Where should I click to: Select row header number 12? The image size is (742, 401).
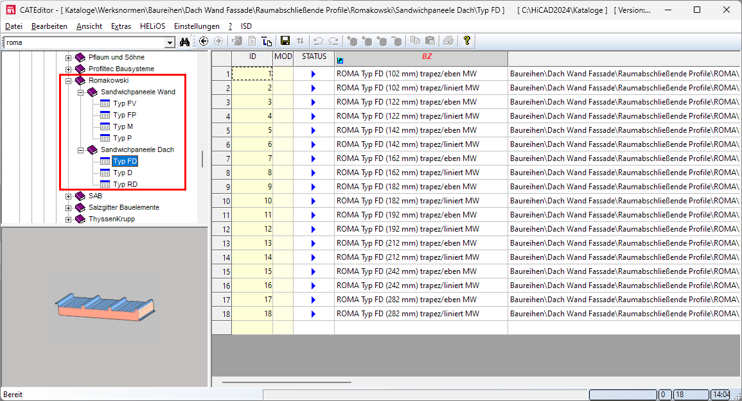coord(222,229)
